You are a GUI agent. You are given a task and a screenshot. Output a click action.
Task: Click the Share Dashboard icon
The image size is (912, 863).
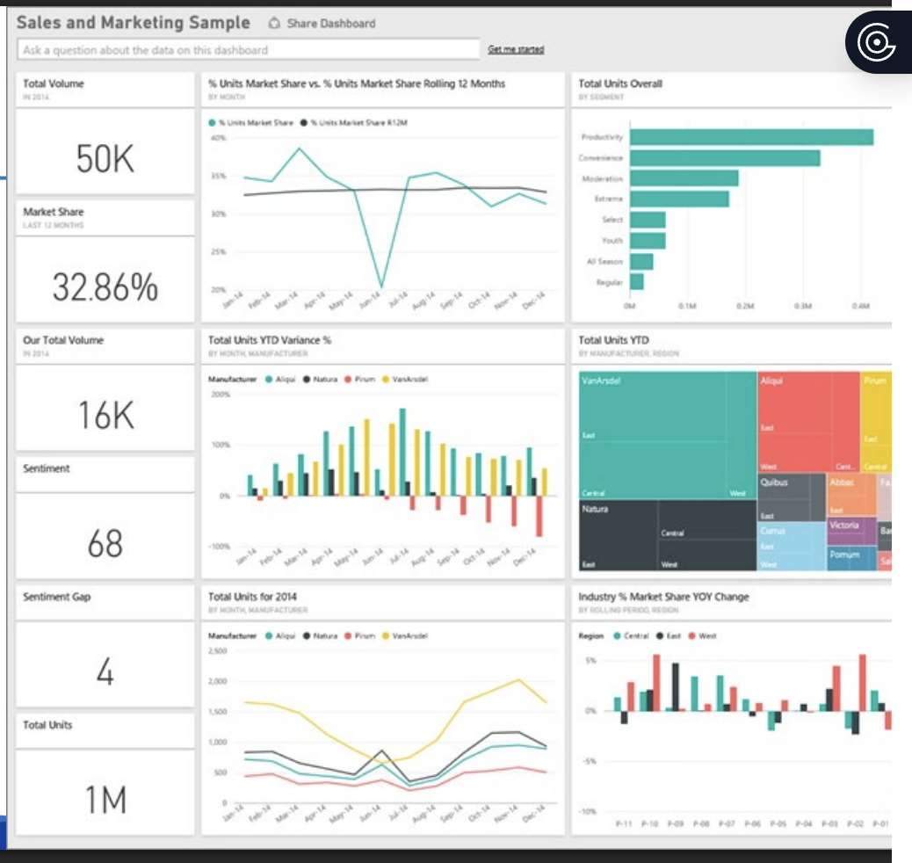coord(274,24)
